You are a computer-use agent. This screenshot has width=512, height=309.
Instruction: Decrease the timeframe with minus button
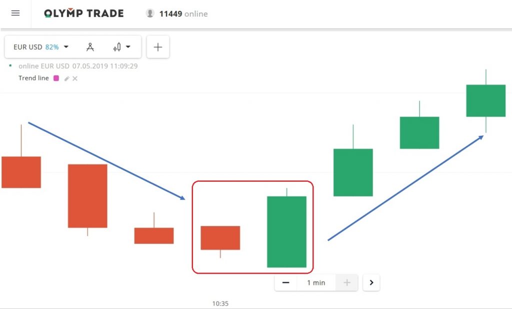[x=285, y=283]
